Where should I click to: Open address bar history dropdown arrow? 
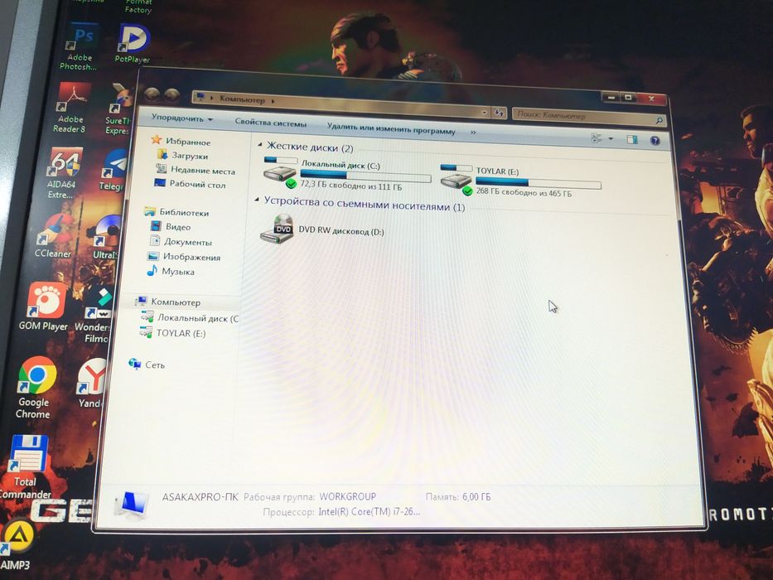[485, 113]
